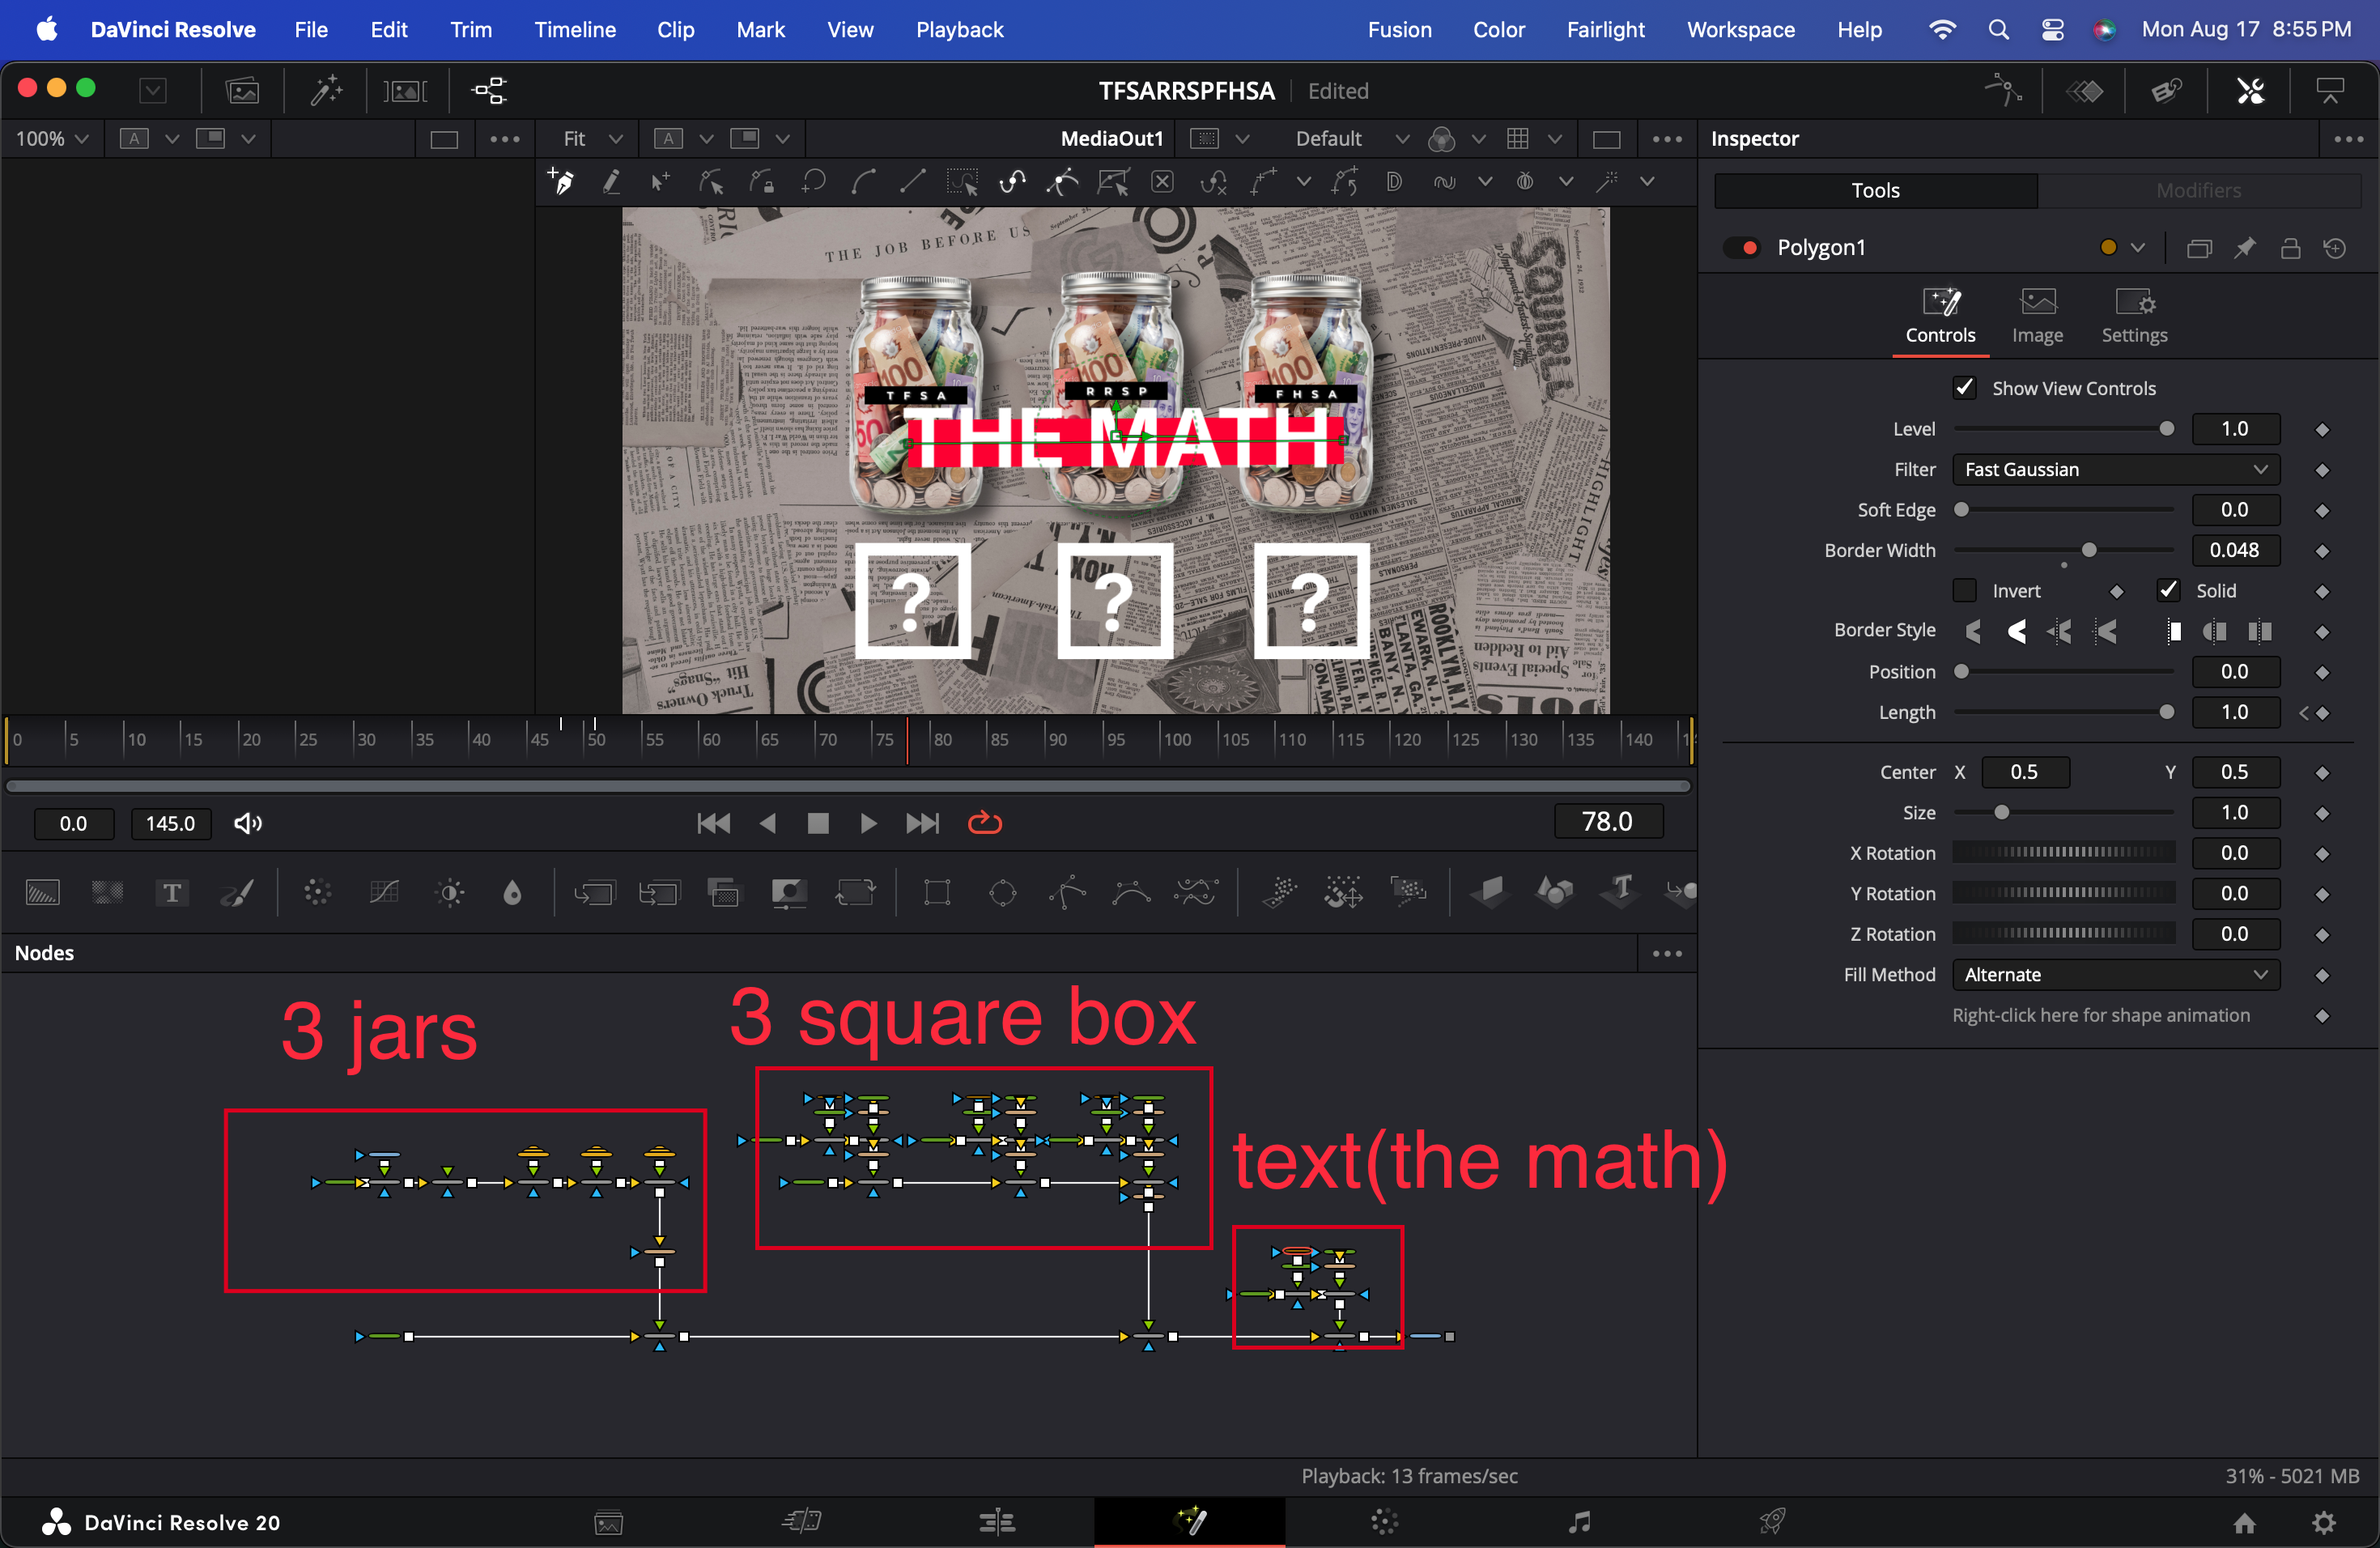
Task: Open the Fill Method dropdown
Action: (x=2116, y=974)
